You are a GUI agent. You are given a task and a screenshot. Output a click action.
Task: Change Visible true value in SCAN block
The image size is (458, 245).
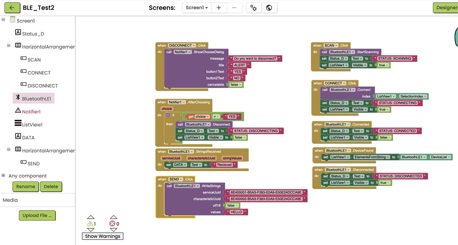click(x=383, y=65)
